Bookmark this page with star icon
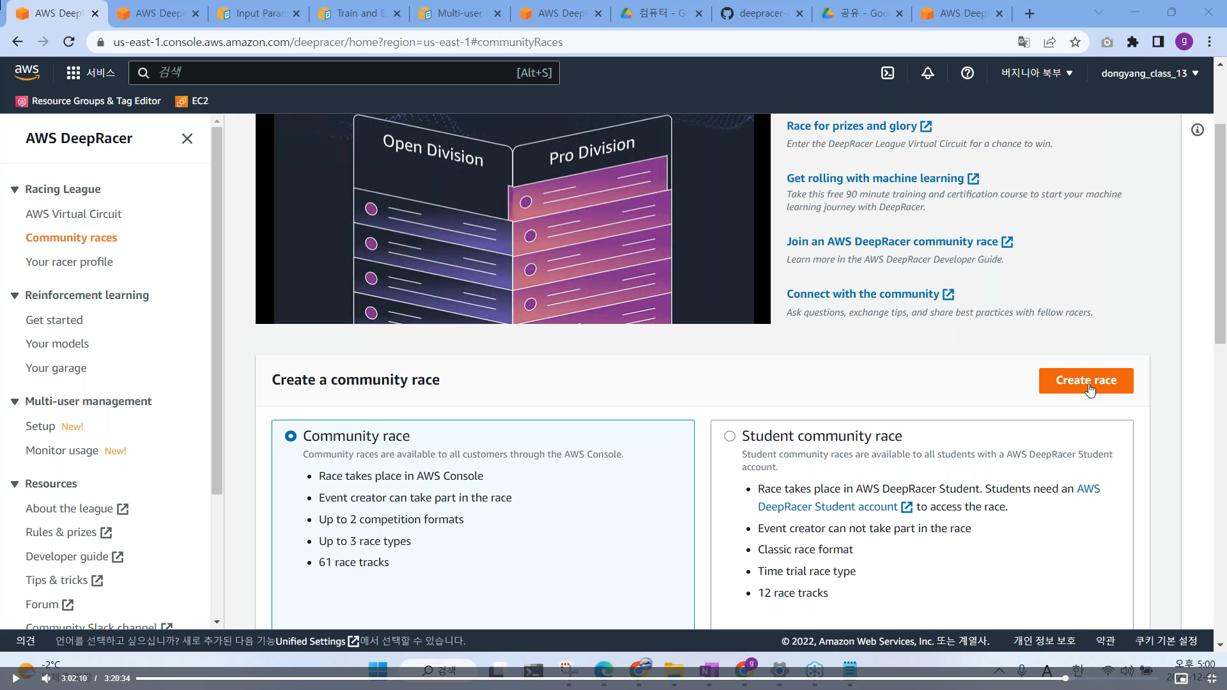The image size is (1227, 690). (1075, 42)
